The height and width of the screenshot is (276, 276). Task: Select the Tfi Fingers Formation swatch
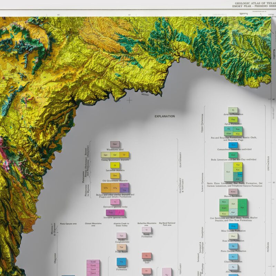tap(124, 185)
